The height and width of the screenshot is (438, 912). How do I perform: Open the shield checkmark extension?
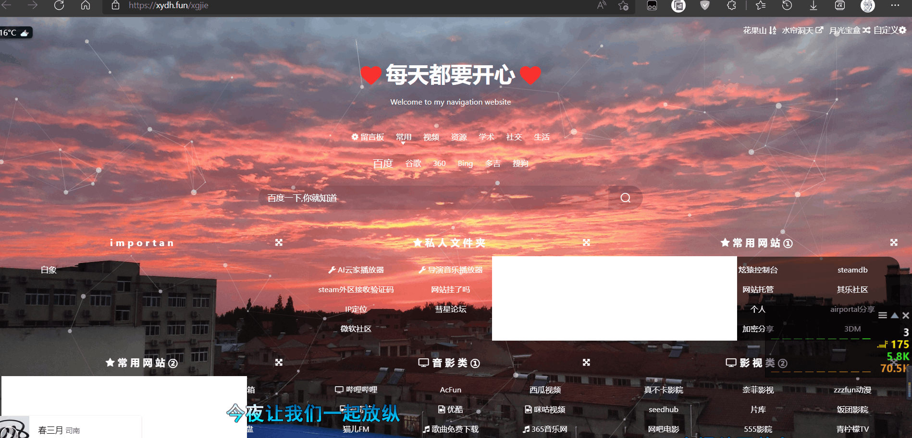tap(705, 5)
